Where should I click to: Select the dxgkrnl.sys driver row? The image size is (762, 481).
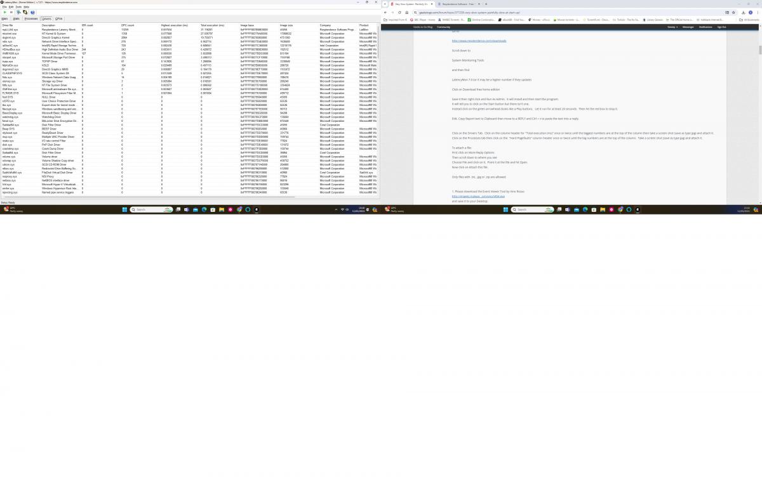click(x=189, y=37)
